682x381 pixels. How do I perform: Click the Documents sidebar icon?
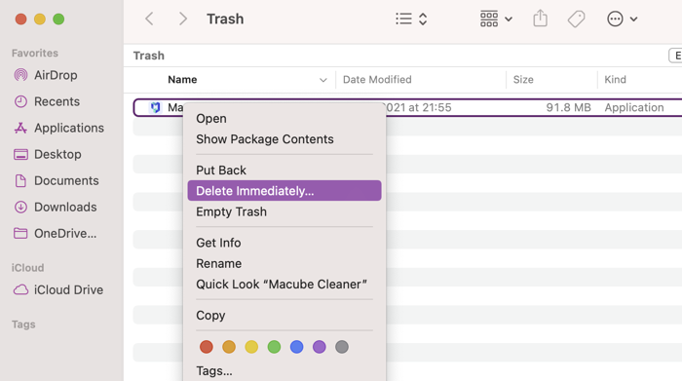[20, 180]
